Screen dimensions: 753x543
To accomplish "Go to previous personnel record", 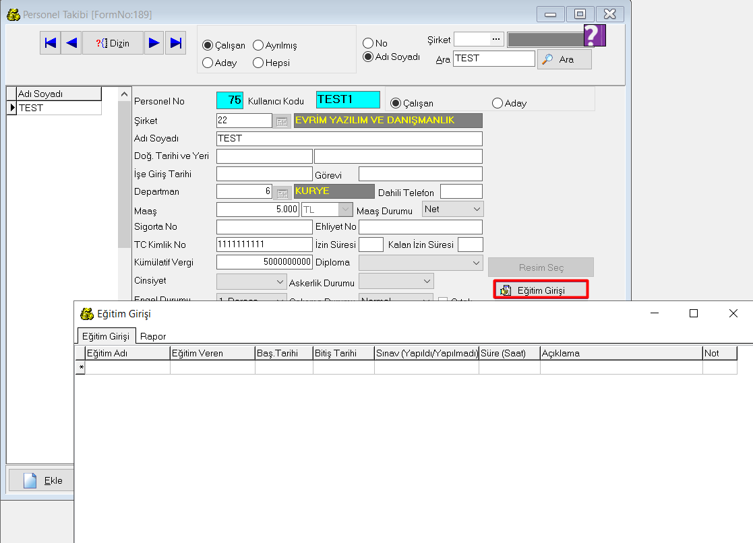I will 71,43.
